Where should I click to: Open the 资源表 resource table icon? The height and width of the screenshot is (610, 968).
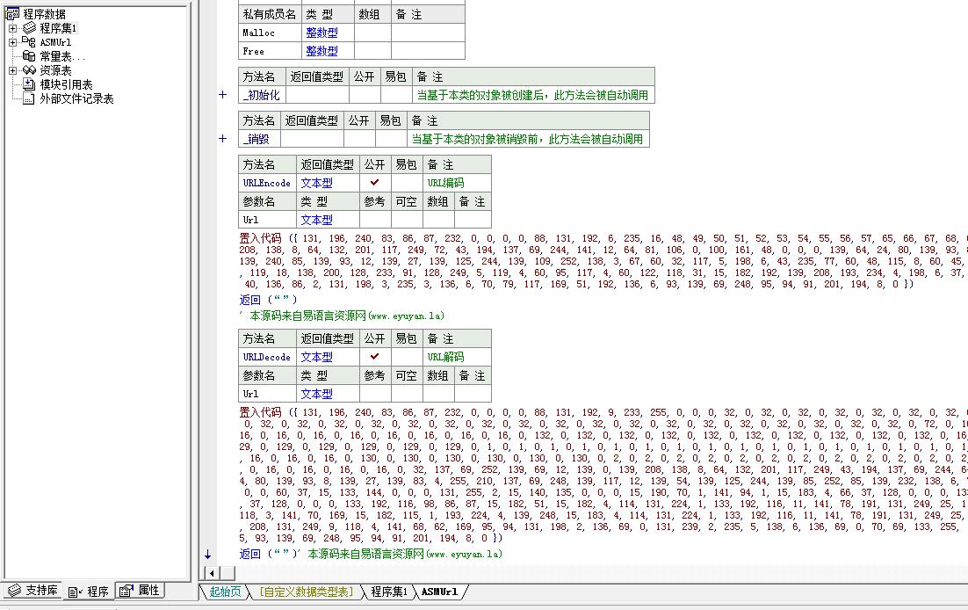(30, 70)
